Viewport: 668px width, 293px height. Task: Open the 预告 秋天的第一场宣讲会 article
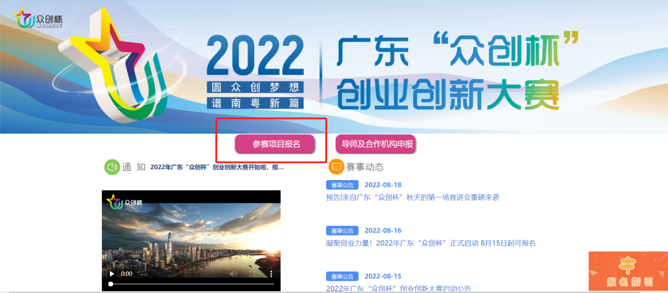pyautogui.click(x=413, y=197)
